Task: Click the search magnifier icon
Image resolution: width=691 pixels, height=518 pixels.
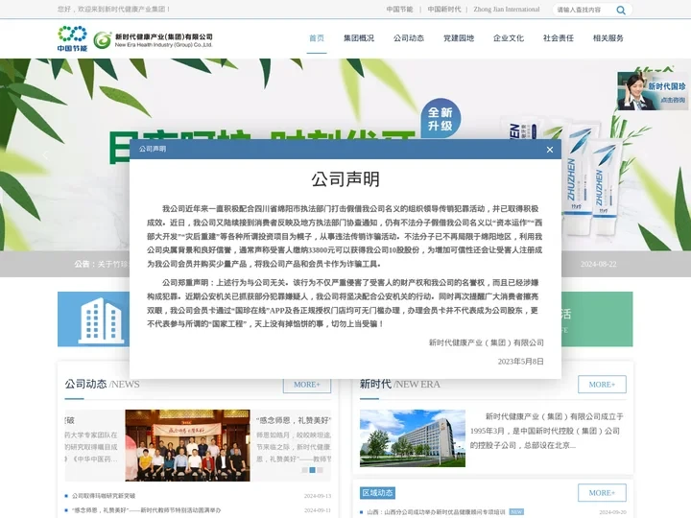Action: point(621,10)
